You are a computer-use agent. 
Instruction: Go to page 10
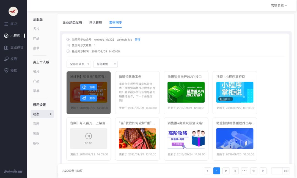[254, 171]
